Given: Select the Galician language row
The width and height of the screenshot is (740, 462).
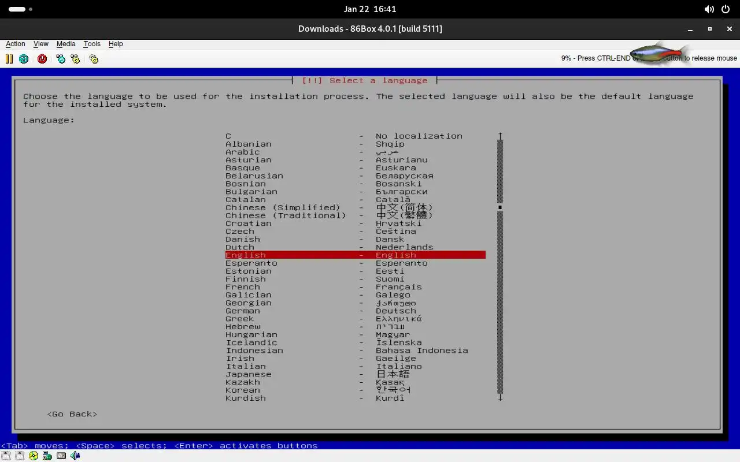Looking at the screenshot, I should click(x=356, y=295).
